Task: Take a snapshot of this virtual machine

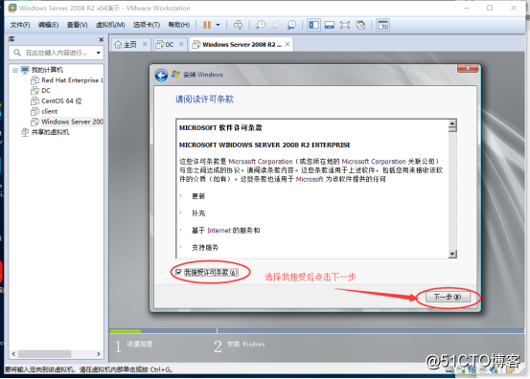Action: [x=261, y=25]
